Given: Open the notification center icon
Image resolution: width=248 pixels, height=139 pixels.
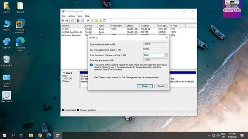Looking at the screenshot, I should click(242, 136).
